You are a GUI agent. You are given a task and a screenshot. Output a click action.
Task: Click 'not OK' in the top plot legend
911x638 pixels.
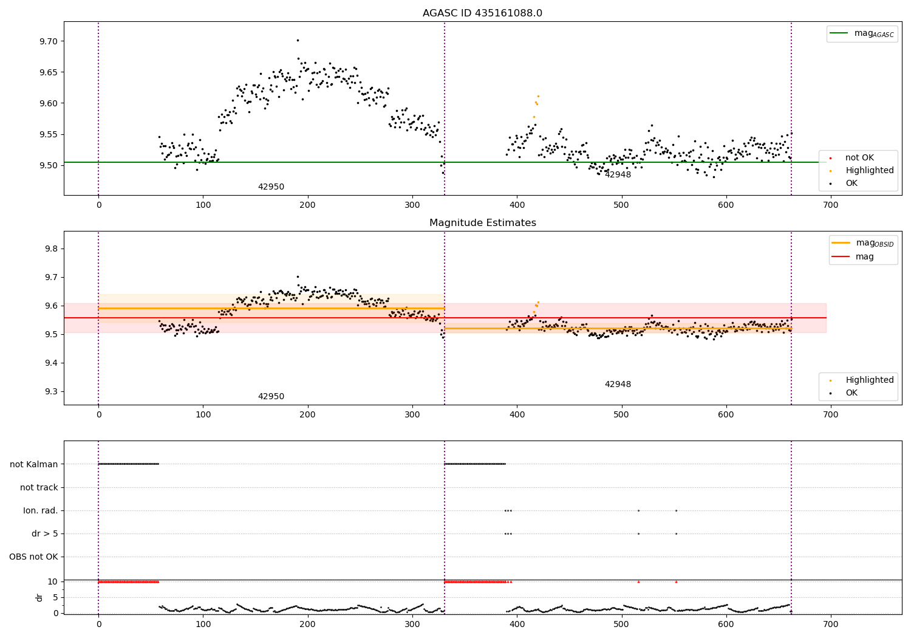pos(859,158)
